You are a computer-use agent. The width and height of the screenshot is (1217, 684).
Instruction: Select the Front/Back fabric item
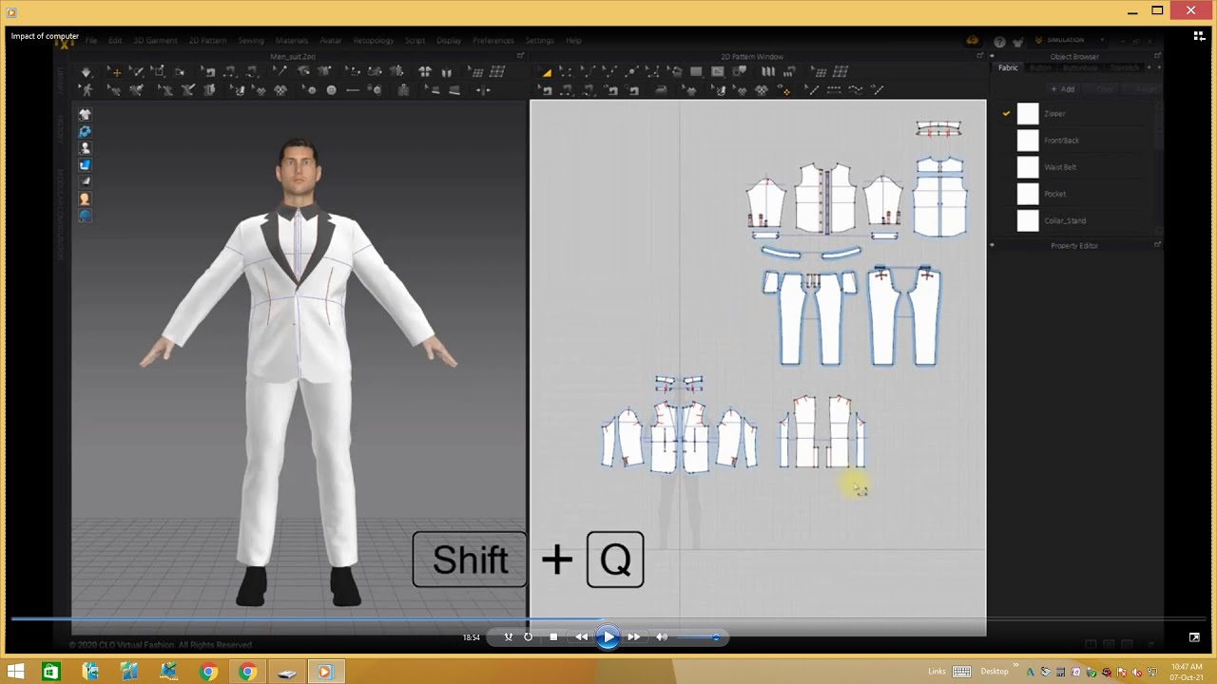tap(1061, 141)
